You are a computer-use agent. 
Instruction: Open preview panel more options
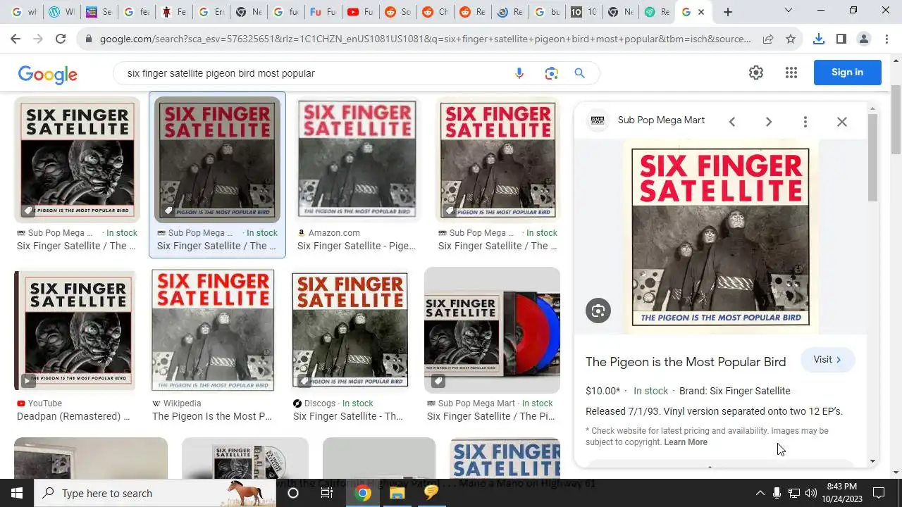(805, 122)
